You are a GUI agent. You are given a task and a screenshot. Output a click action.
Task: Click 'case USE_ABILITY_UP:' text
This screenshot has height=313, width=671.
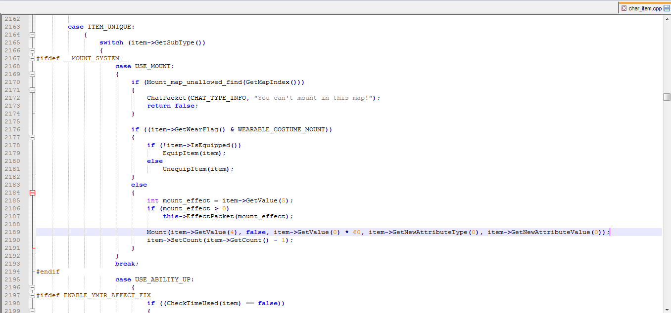pyautogui.click(x=155, y=279)
